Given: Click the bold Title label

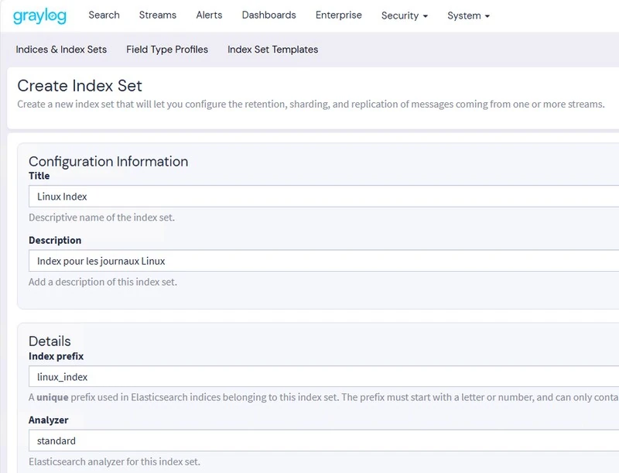Looking at the screenshot, I should (x=39, y=176).
